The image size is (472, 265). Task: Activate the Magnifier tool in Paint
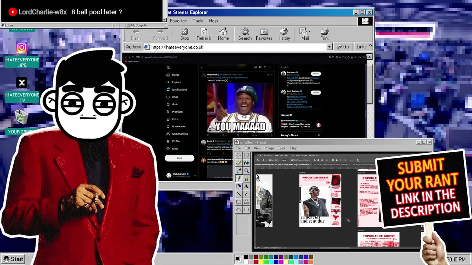click(246, 170)
